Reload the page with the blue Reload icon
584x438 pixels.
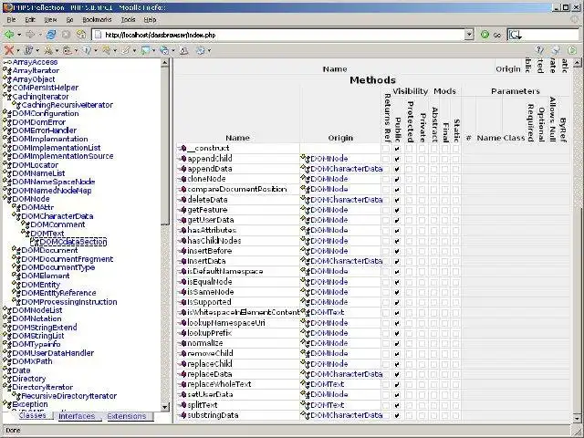tap(51, 35)
